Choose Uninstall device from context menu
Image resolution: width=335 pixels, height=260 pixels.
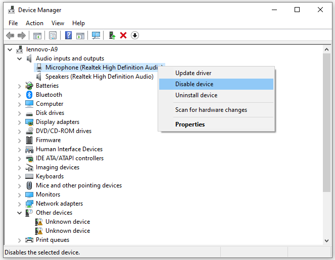pyautogui.click(x=216, y=95)
